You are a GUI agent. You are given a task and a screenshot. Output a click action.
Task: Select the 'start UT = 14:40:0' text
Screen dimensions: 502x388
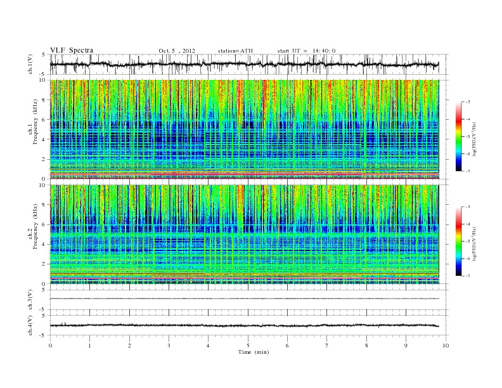pos(306,51)
